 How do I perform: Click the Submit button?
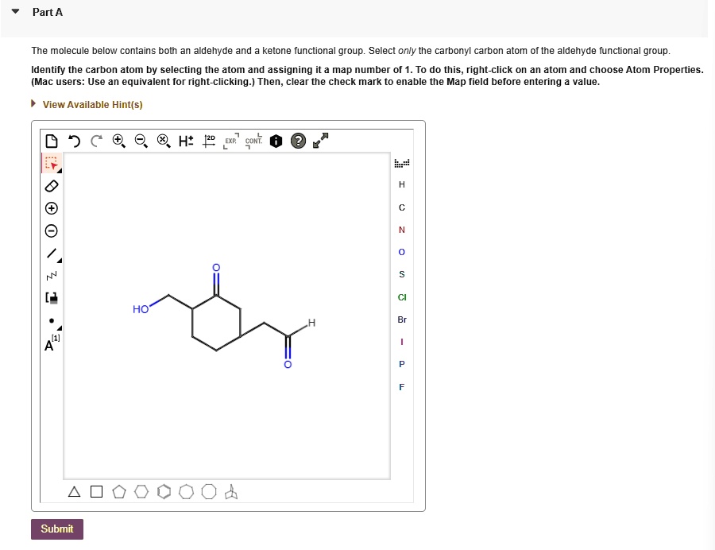56,529
